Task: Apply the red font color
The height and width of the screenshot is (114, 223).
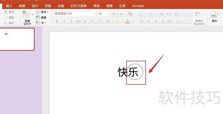Action: 127,21
